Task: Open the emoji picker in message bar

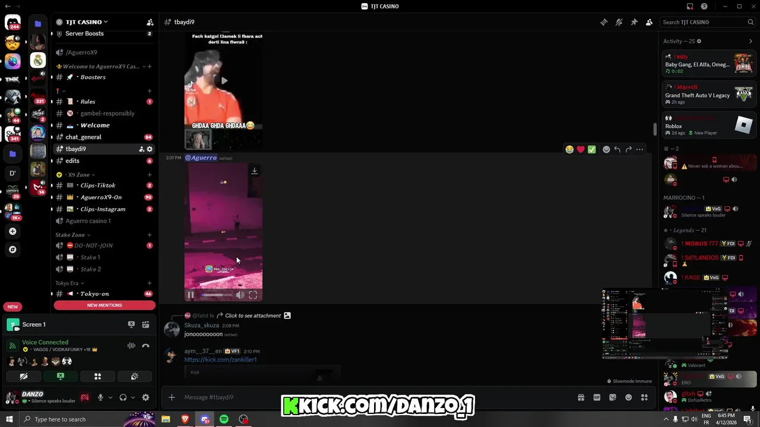Action: pyautogui.click(x=628, y=397)
